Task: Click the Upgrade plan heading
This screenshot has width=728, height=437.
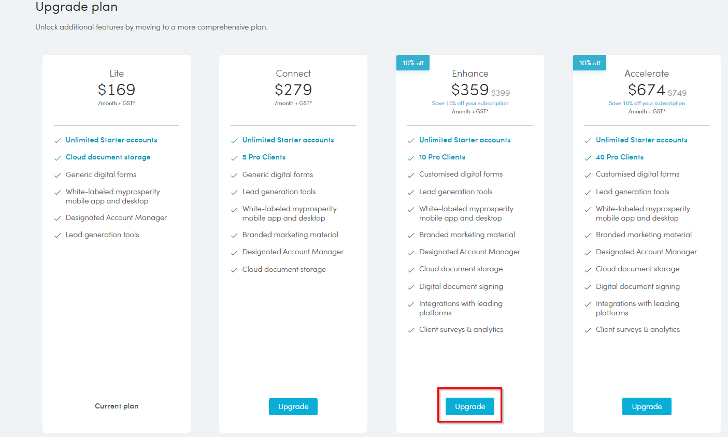Action: point(77,7)
